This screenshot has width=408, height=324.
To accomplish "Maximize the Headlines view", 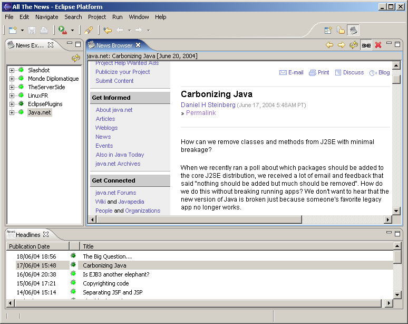I will [x=397, y=234].
